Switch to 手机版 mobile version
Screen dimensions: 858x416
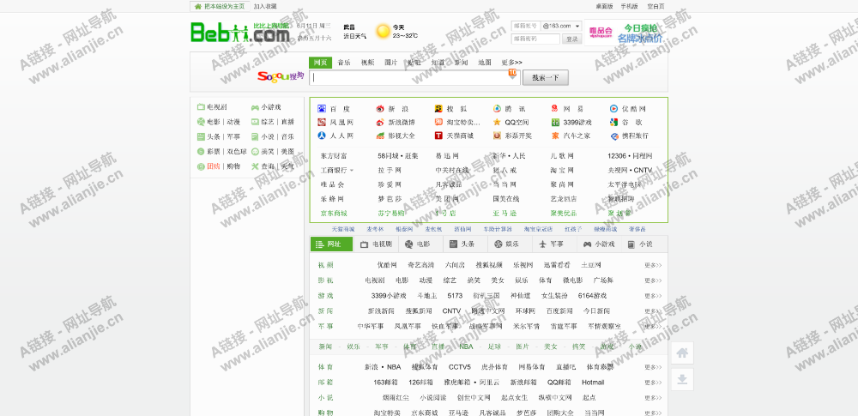pos(629,7)
